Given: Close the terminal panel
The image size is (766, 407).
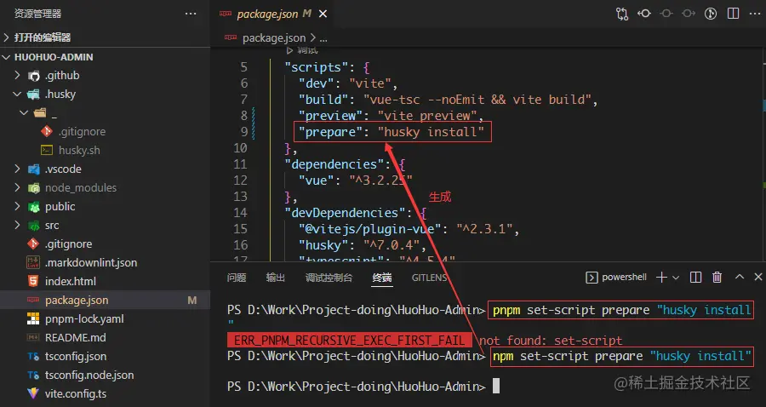Looking at the screenshot, I should point(758,277).
